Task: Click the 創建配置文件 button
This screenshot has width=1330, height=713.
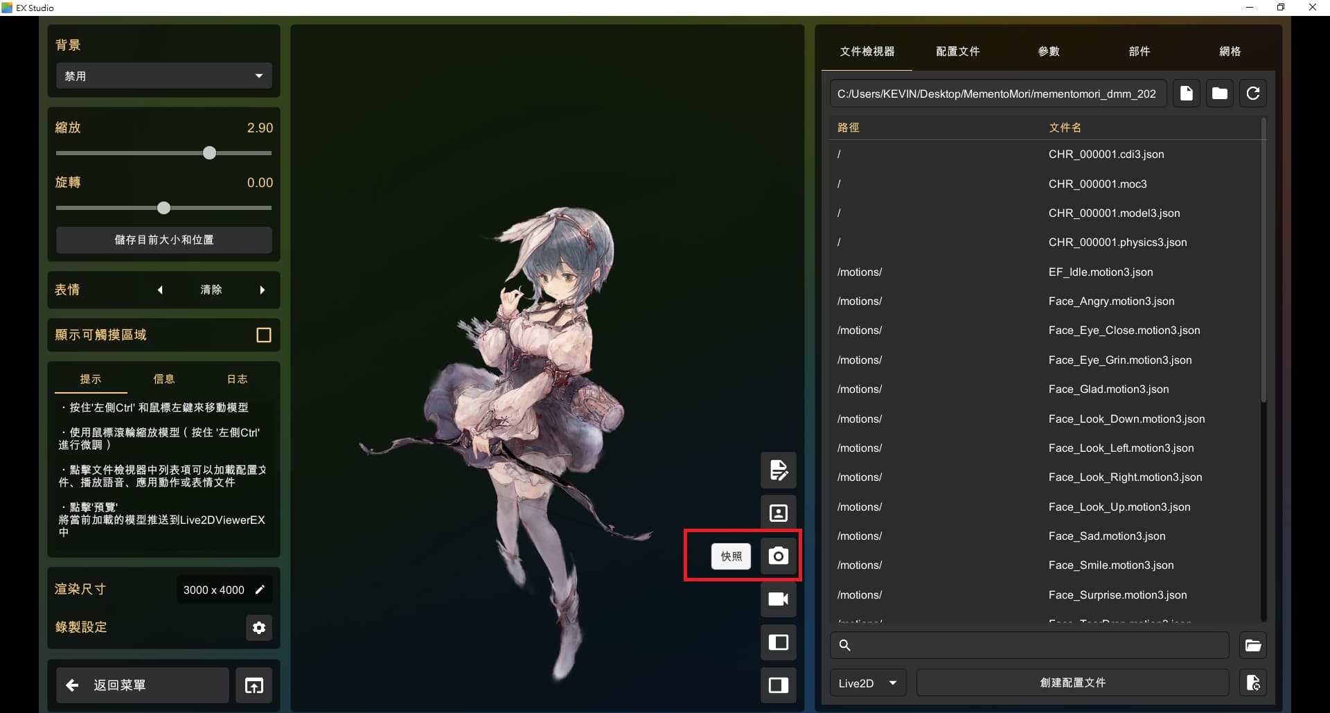Action: (1072, 683)
